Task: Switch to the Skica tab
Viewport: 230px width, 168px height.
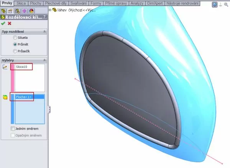Action: tap(21, 3)
